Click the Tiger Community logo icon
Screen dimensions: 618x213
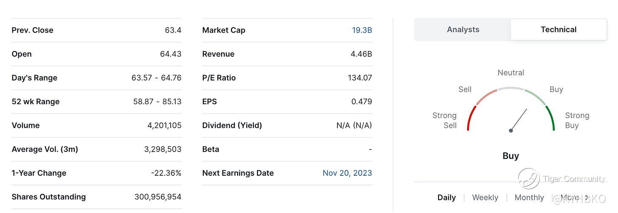[x=529, y=179]
